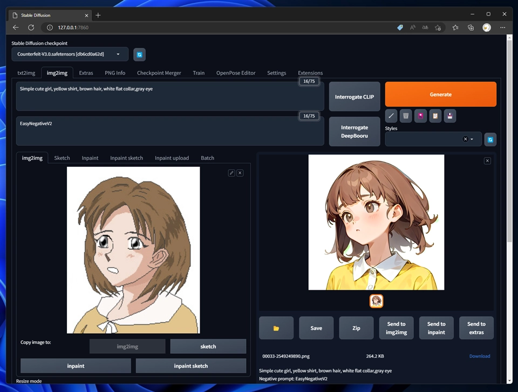Download the 00033-2549249890.png file
This screenshot has width=518, height=392.
479,356
